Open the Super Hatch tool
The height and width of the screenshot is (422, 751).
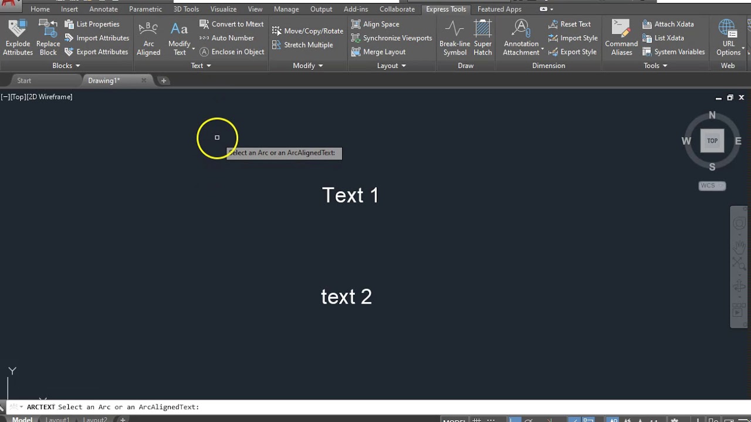(x=483, y=38)
